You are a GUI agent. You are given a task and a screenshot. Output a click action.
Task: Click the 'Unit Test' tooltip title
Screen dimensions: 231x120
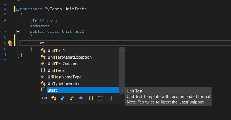tap(134, 91)
